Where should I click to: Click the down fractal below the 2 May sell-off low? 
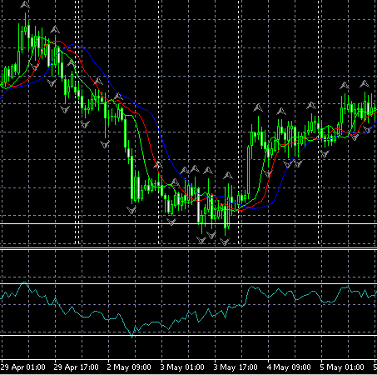(131, 210)
